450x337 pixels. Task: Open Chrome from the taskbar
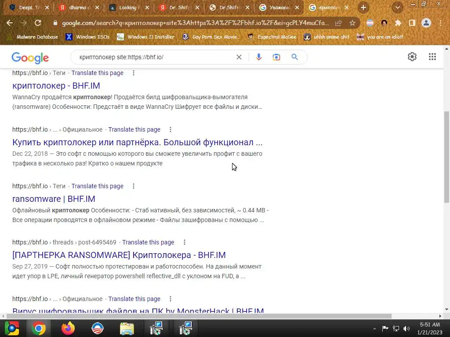39,328
